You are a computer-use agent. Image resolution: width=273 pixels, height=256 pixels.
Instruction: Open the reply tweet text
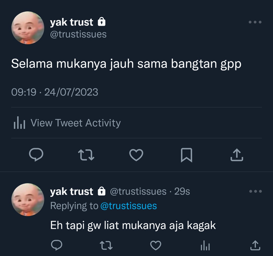tap(133, 225)
